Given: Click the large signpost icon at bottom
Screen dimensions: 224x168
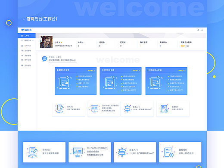Looking at the screenshot, I should [122, 152].
